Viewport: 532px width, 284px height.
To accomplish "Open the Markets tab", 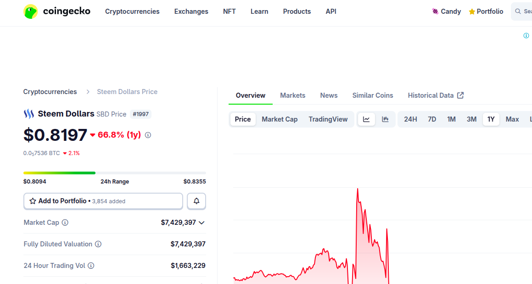I will tap(292, 95).
